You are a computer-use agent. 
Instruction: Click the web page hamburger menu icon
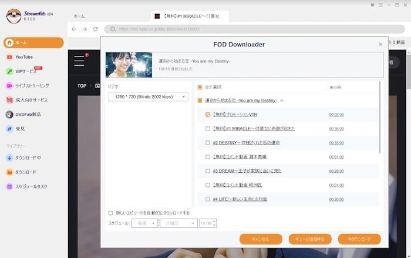point(79,61)
